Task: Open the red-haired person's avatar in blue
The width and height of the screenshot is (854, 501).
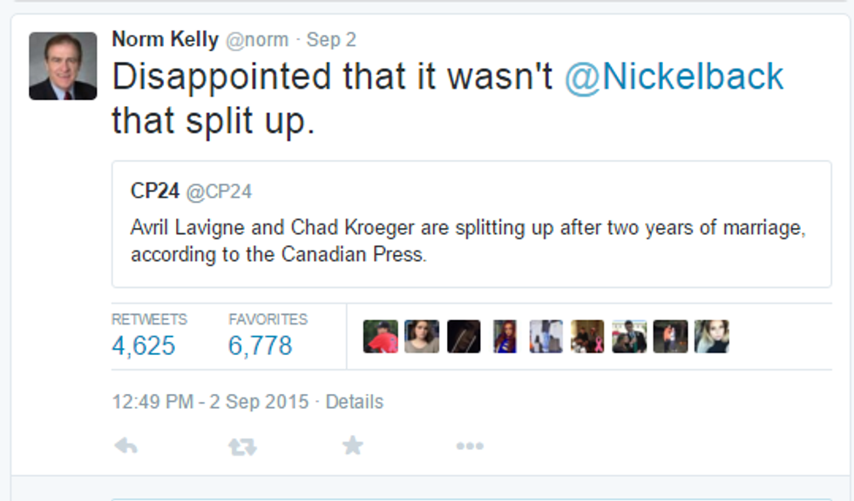Action: (x=505, y=337)
